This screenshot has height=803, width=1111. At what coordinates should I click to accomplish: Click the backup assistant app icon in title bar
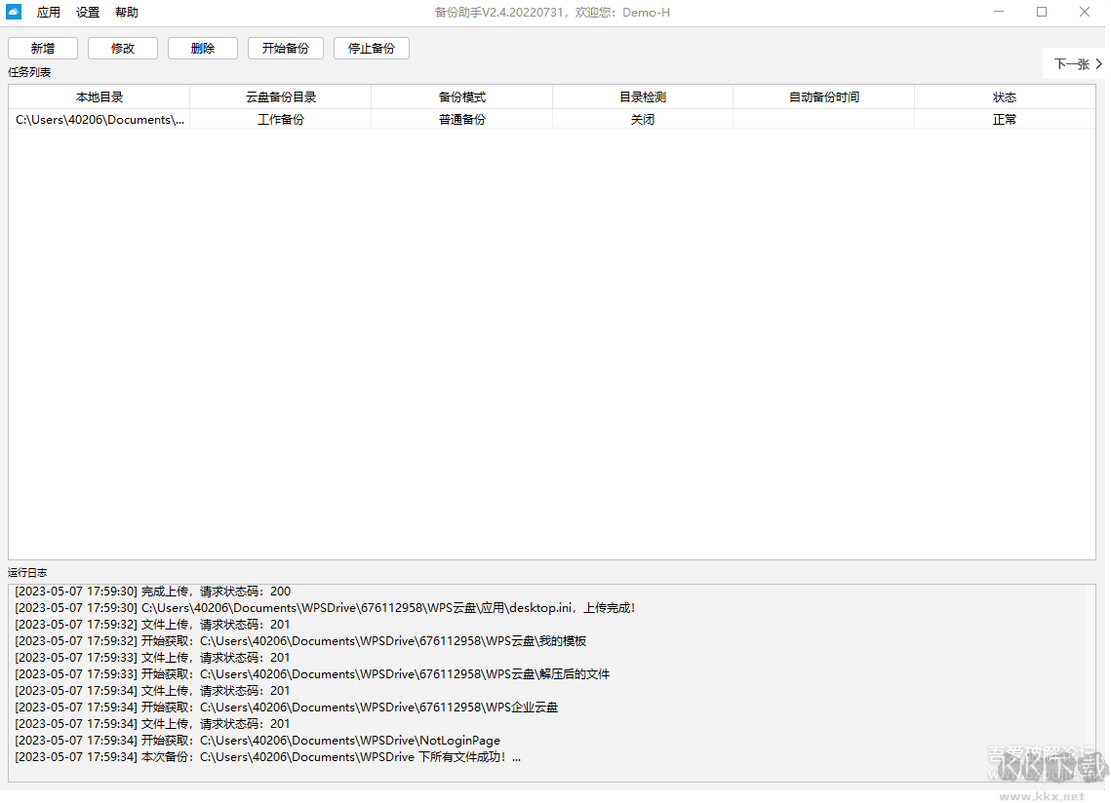pyautogui.click(x=13, y=12)
